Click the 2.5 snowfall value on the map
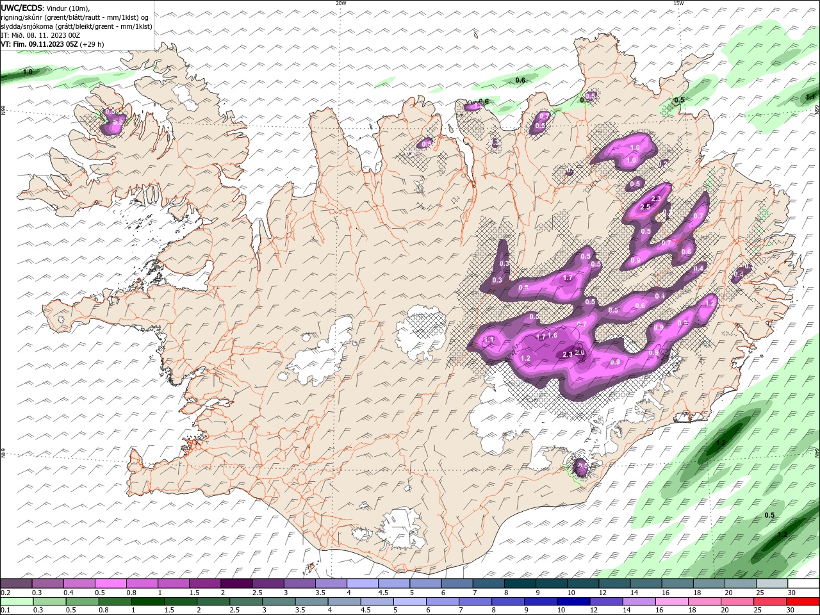This screenshot has height=615, width=820. pyautogui.click(x=645, y=208)
